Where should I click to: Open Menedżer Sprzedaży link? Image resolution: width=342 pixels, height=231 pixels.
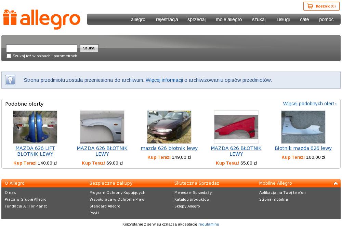coord(193,192)
